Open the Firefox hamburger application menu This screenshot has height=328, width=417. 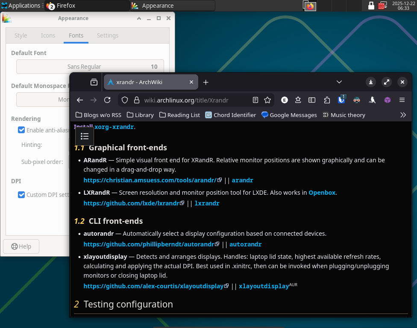tap(402, 100)
